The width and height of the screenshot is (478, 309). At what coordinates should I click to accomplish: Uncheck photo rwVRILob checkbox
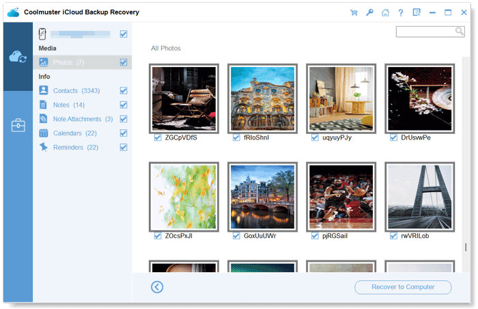tap(393, 236)
